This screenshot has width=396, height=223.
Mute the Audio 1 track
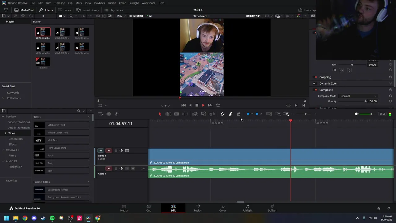click(133, 168)
